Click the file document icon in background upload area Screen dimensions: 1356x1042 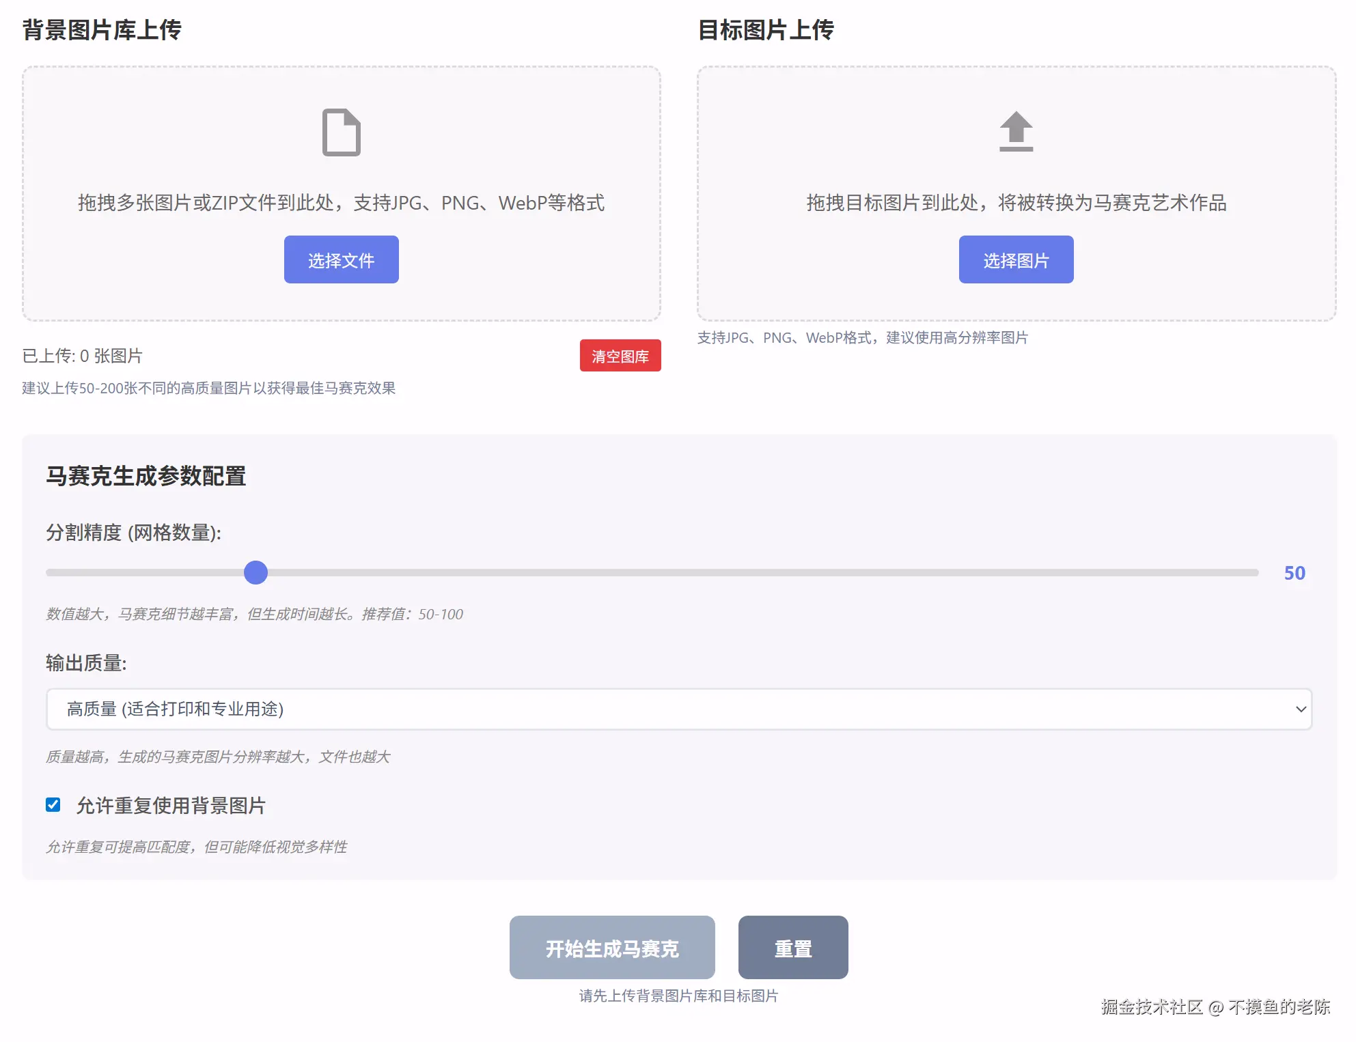coord(341,132)
